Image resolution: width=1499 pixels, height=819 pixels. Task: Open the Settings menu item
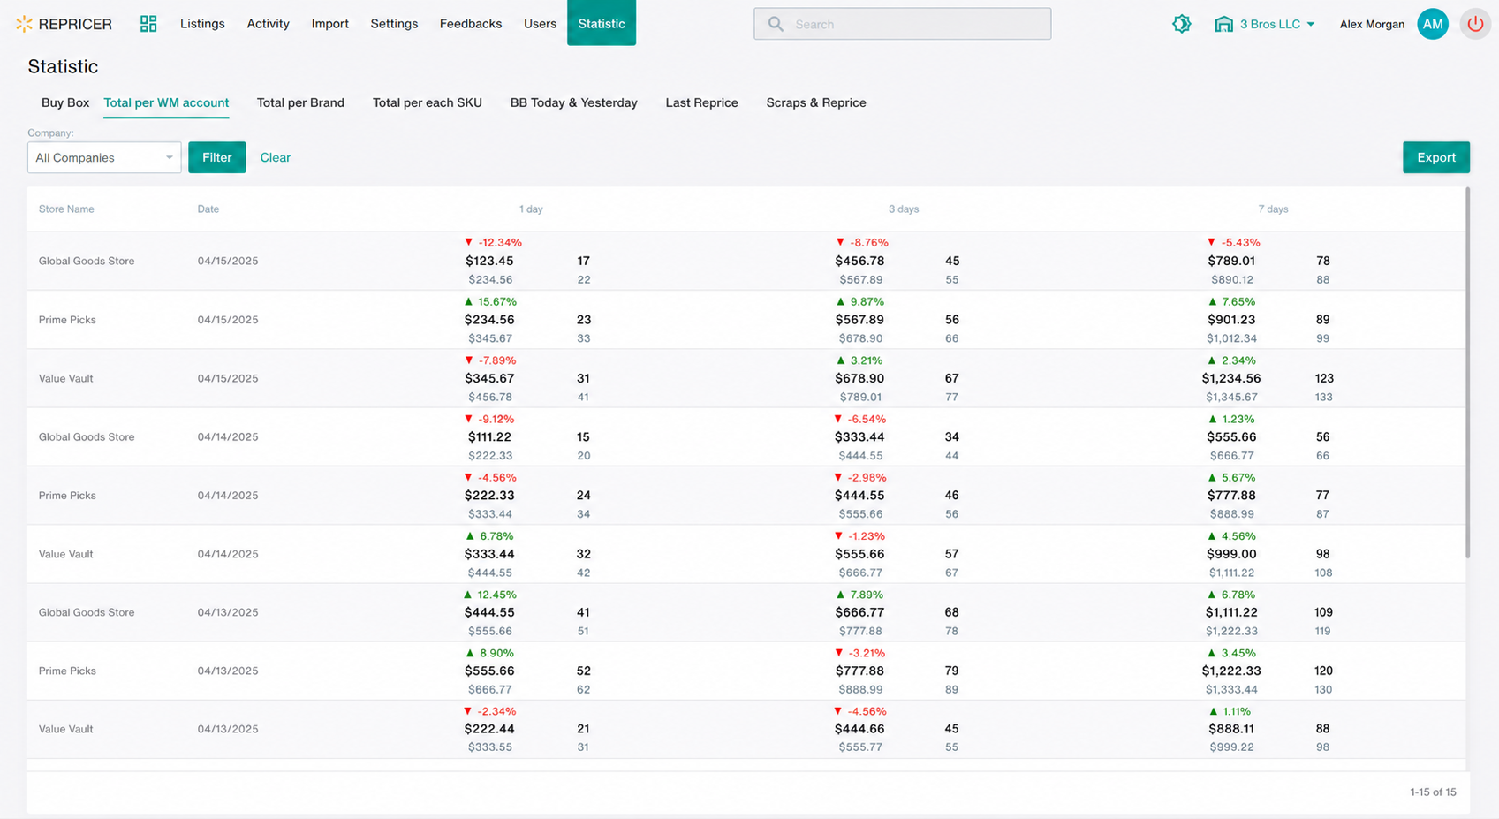[394, 24]
